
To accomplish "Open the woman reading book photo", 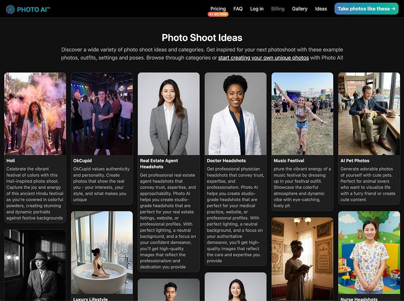I will click(302, 259).
